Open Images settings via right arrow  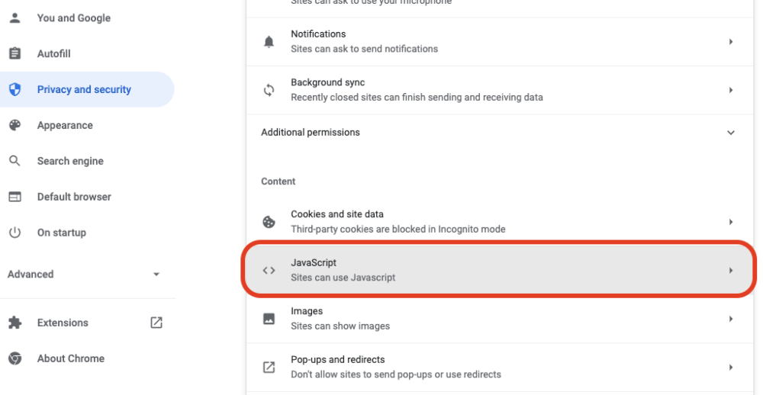731,319
